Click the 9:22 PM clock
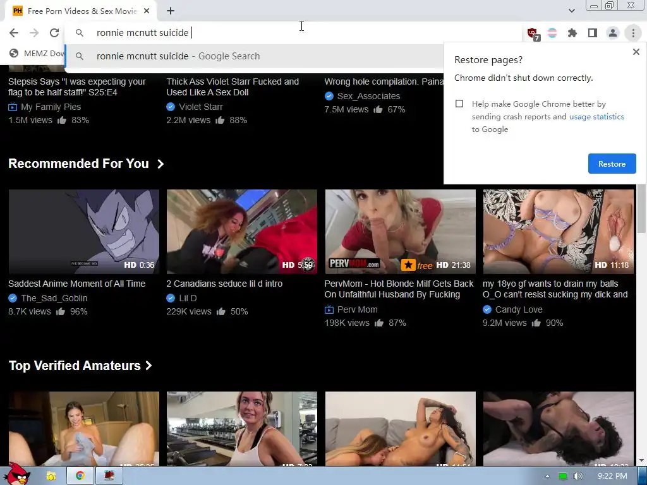Viewport: 647px width, 485px height. (612, 476)
